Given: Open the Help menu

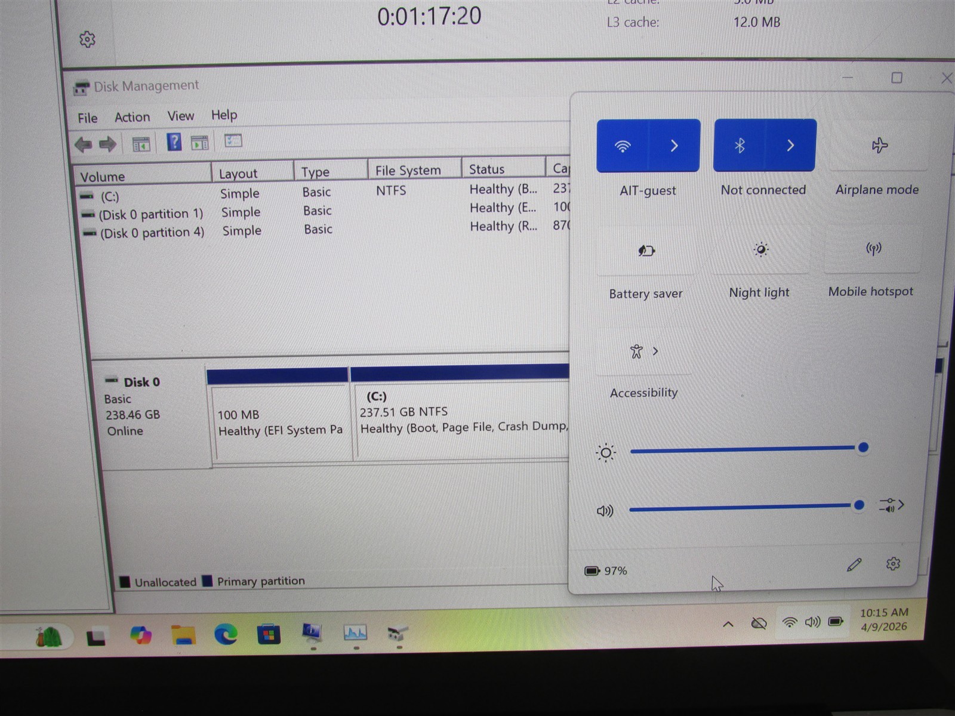Looking at the screenshot, I should point(224,115).
